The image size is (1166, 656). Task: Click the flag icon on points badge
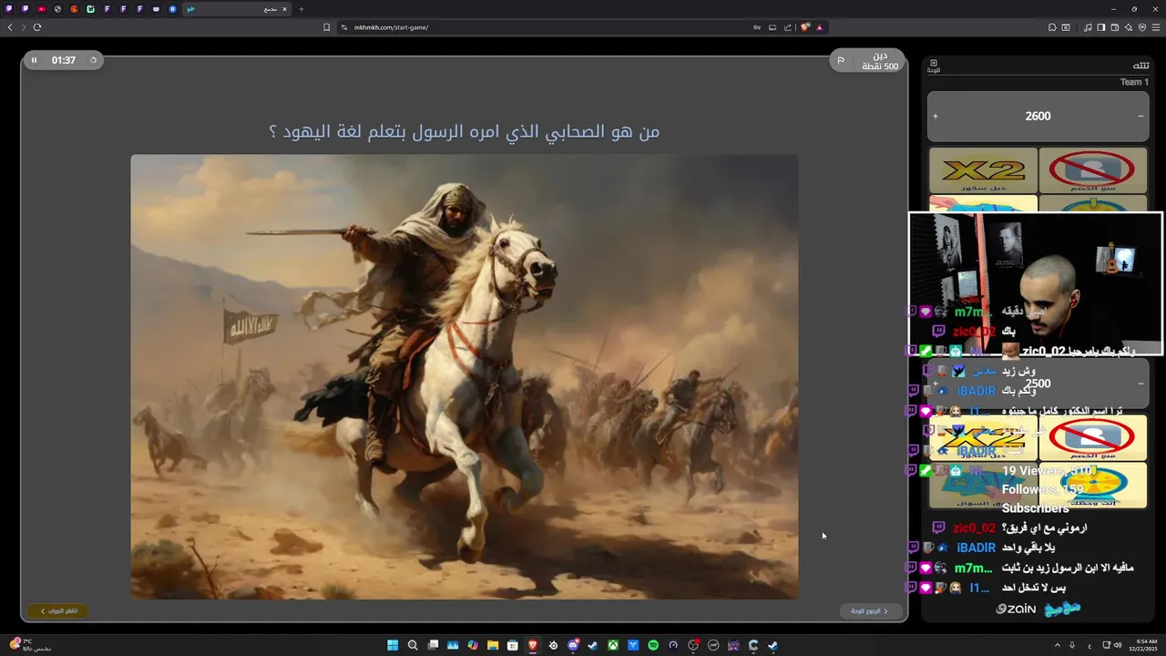tap(841, 61)
